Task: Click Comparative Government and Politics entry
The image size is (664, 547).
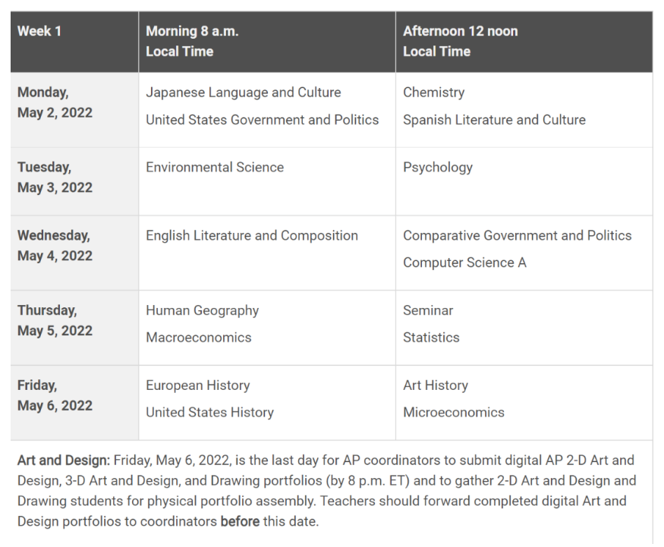Action: [517, 235]
